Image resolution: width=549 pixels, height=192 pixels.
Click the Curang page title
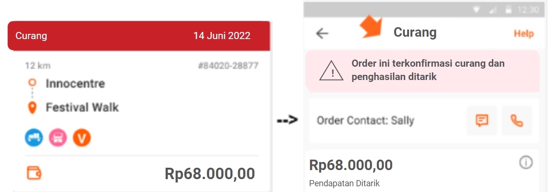(415, 32)
